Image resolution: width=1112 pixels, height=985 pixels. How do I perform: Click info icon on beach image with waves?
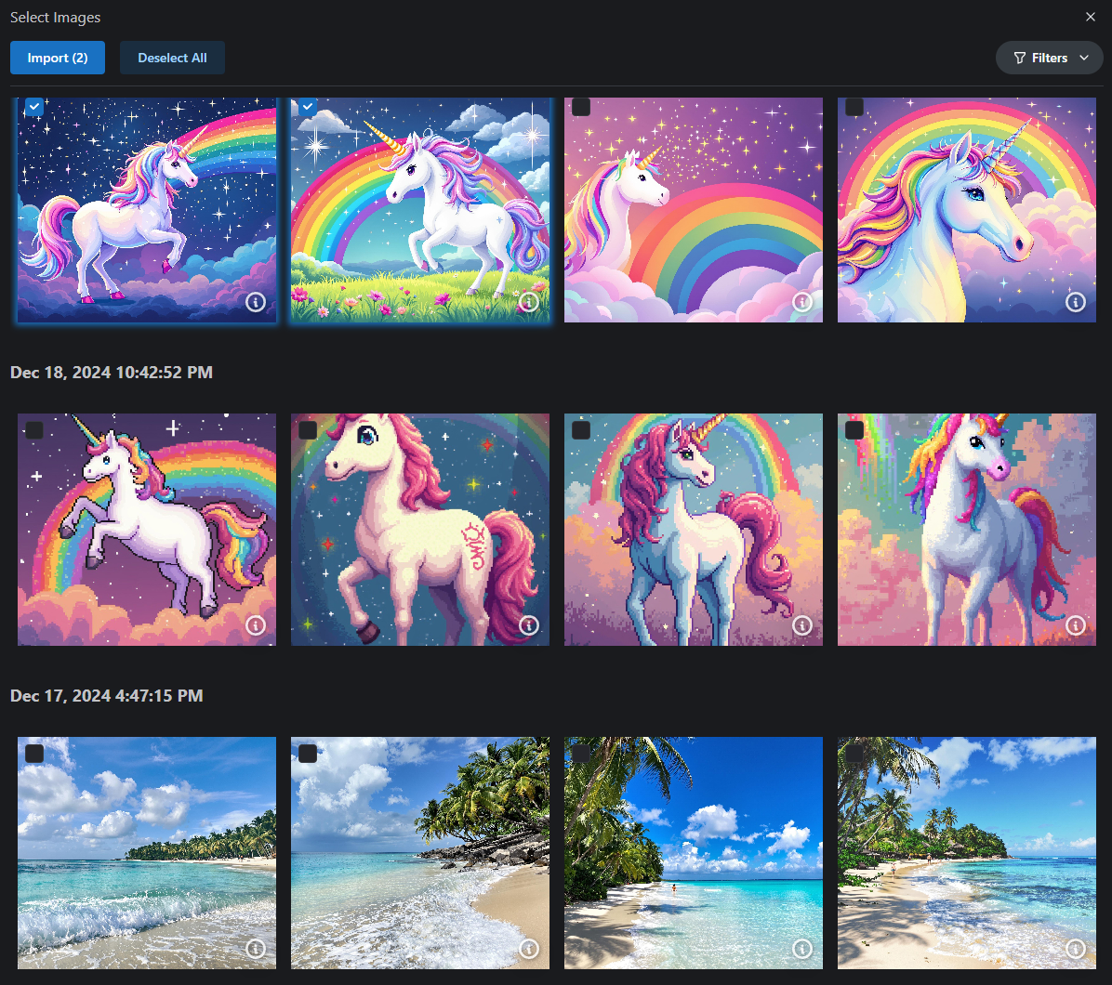[x=256, y=949]
